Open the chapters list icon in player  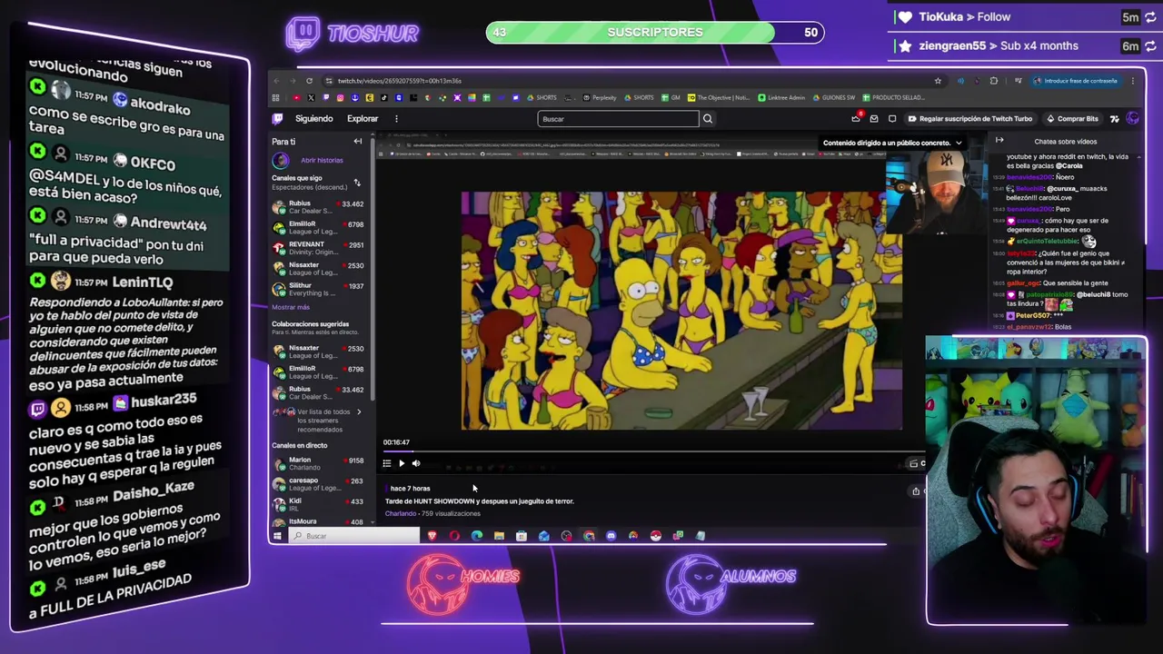pyautogui.click(x=387, y=463)
